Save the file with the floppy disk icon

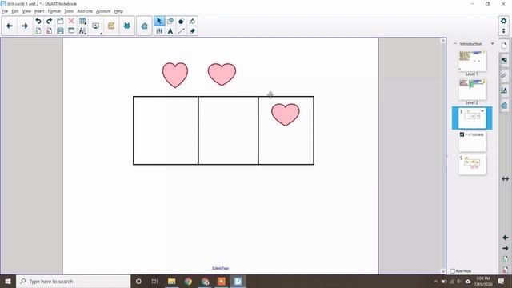(60, 31)
